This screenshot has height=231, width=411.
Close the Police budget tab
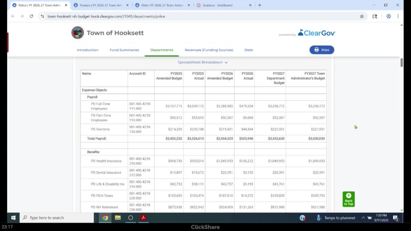pyautogui.click(x=66, y=5)
